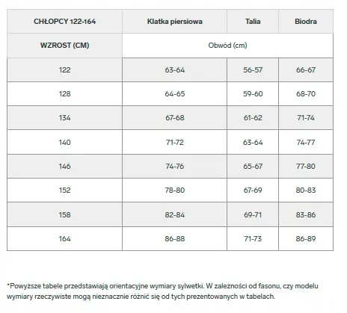The width and height of the screenshot is (347, 313).
Task: Click the CHŁOPCY 122-164 header cell
Action: 65,22
